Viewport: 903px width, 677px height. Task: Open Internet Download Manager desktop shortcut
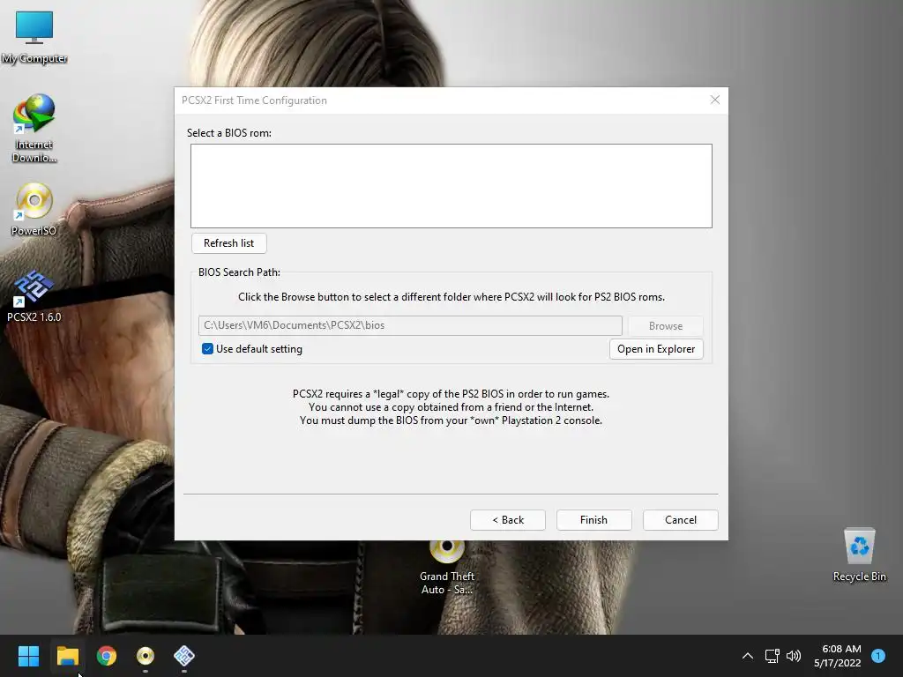click(34, 128)
